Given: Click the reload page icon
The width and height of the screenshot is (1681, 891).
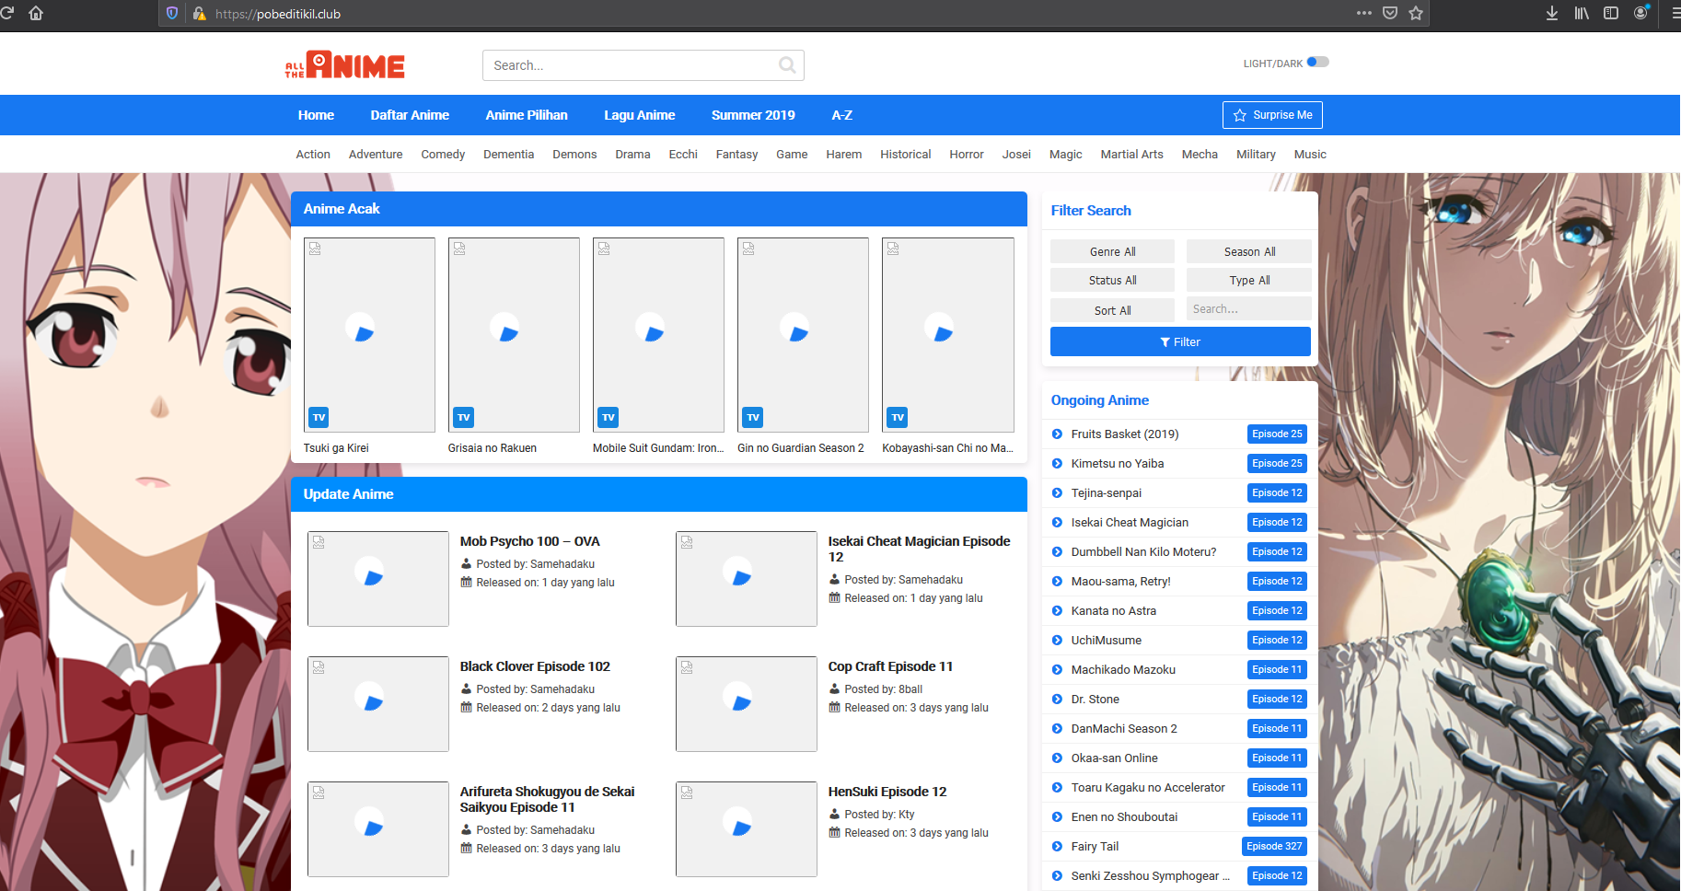Looking at the screenshot, I should pos(7,13).
